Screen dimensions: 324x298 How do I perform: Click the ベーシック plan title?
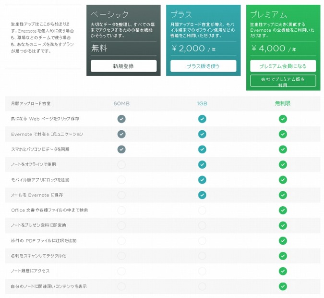(110, 14)
